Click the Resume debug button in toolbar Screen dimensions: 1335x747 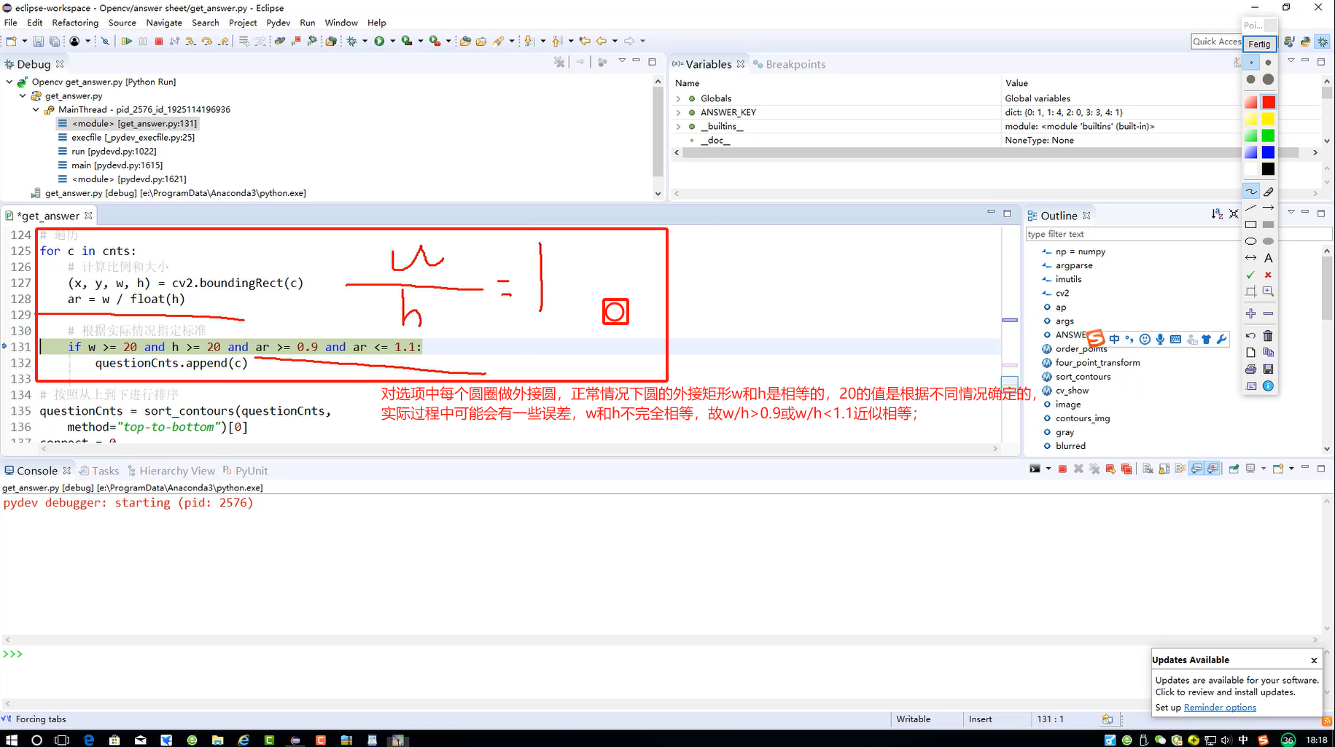pos(126,42)
